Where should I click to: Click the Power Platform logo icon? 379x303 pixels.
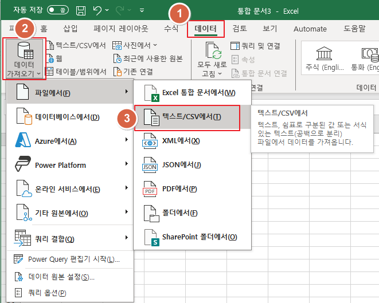coord(23,164)
